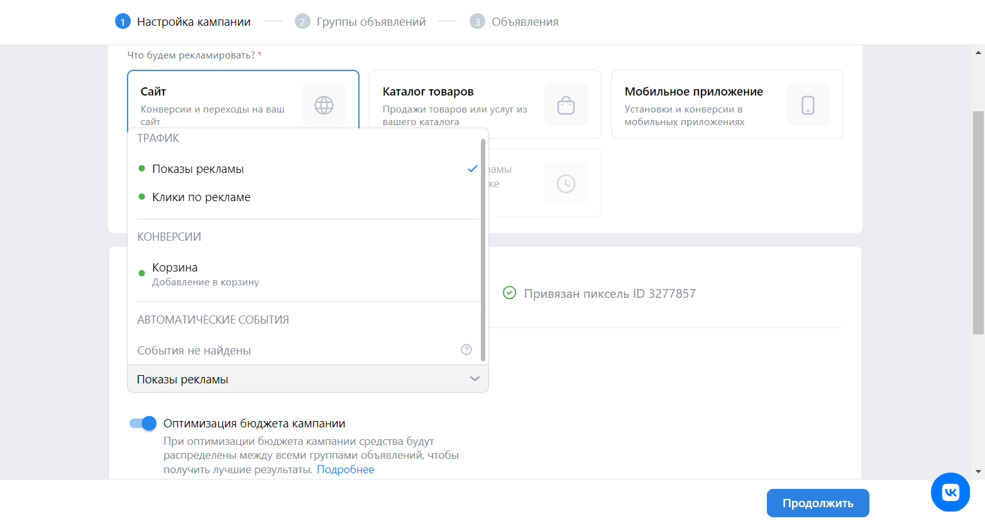Click green checkmark icon near Привязан пиксель
This screenshot has width=985, height=526.
tap(509, 293)
